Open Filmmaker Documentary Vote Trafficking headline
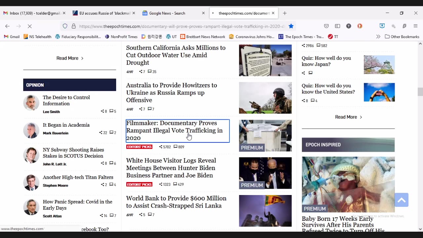Viewport: 423px width, 238px height. click(x=174, y=130)
